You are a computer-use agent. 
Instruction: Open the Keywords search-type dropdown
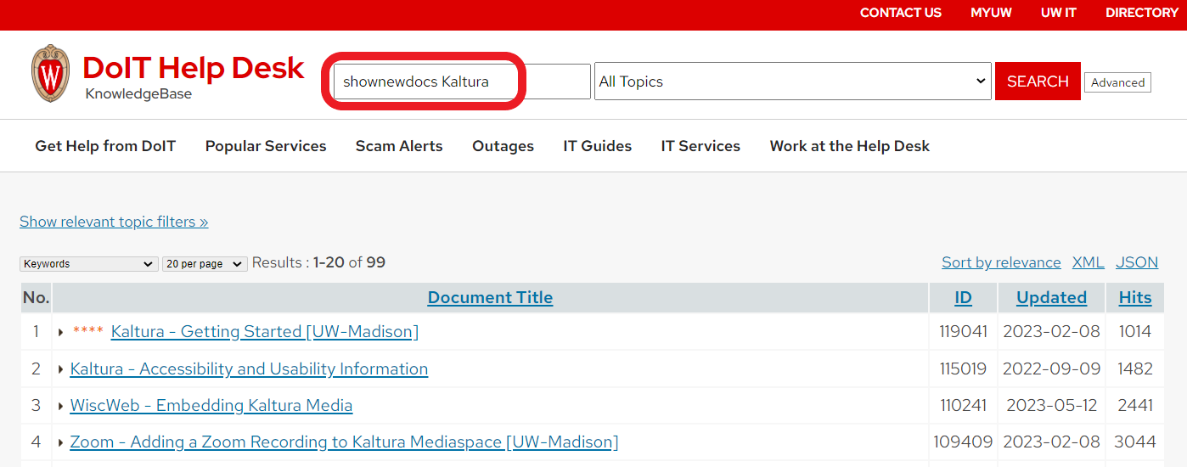89,264
